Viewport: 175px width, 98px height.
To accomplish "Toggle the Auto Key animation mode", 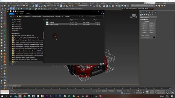I will [152, 91].
